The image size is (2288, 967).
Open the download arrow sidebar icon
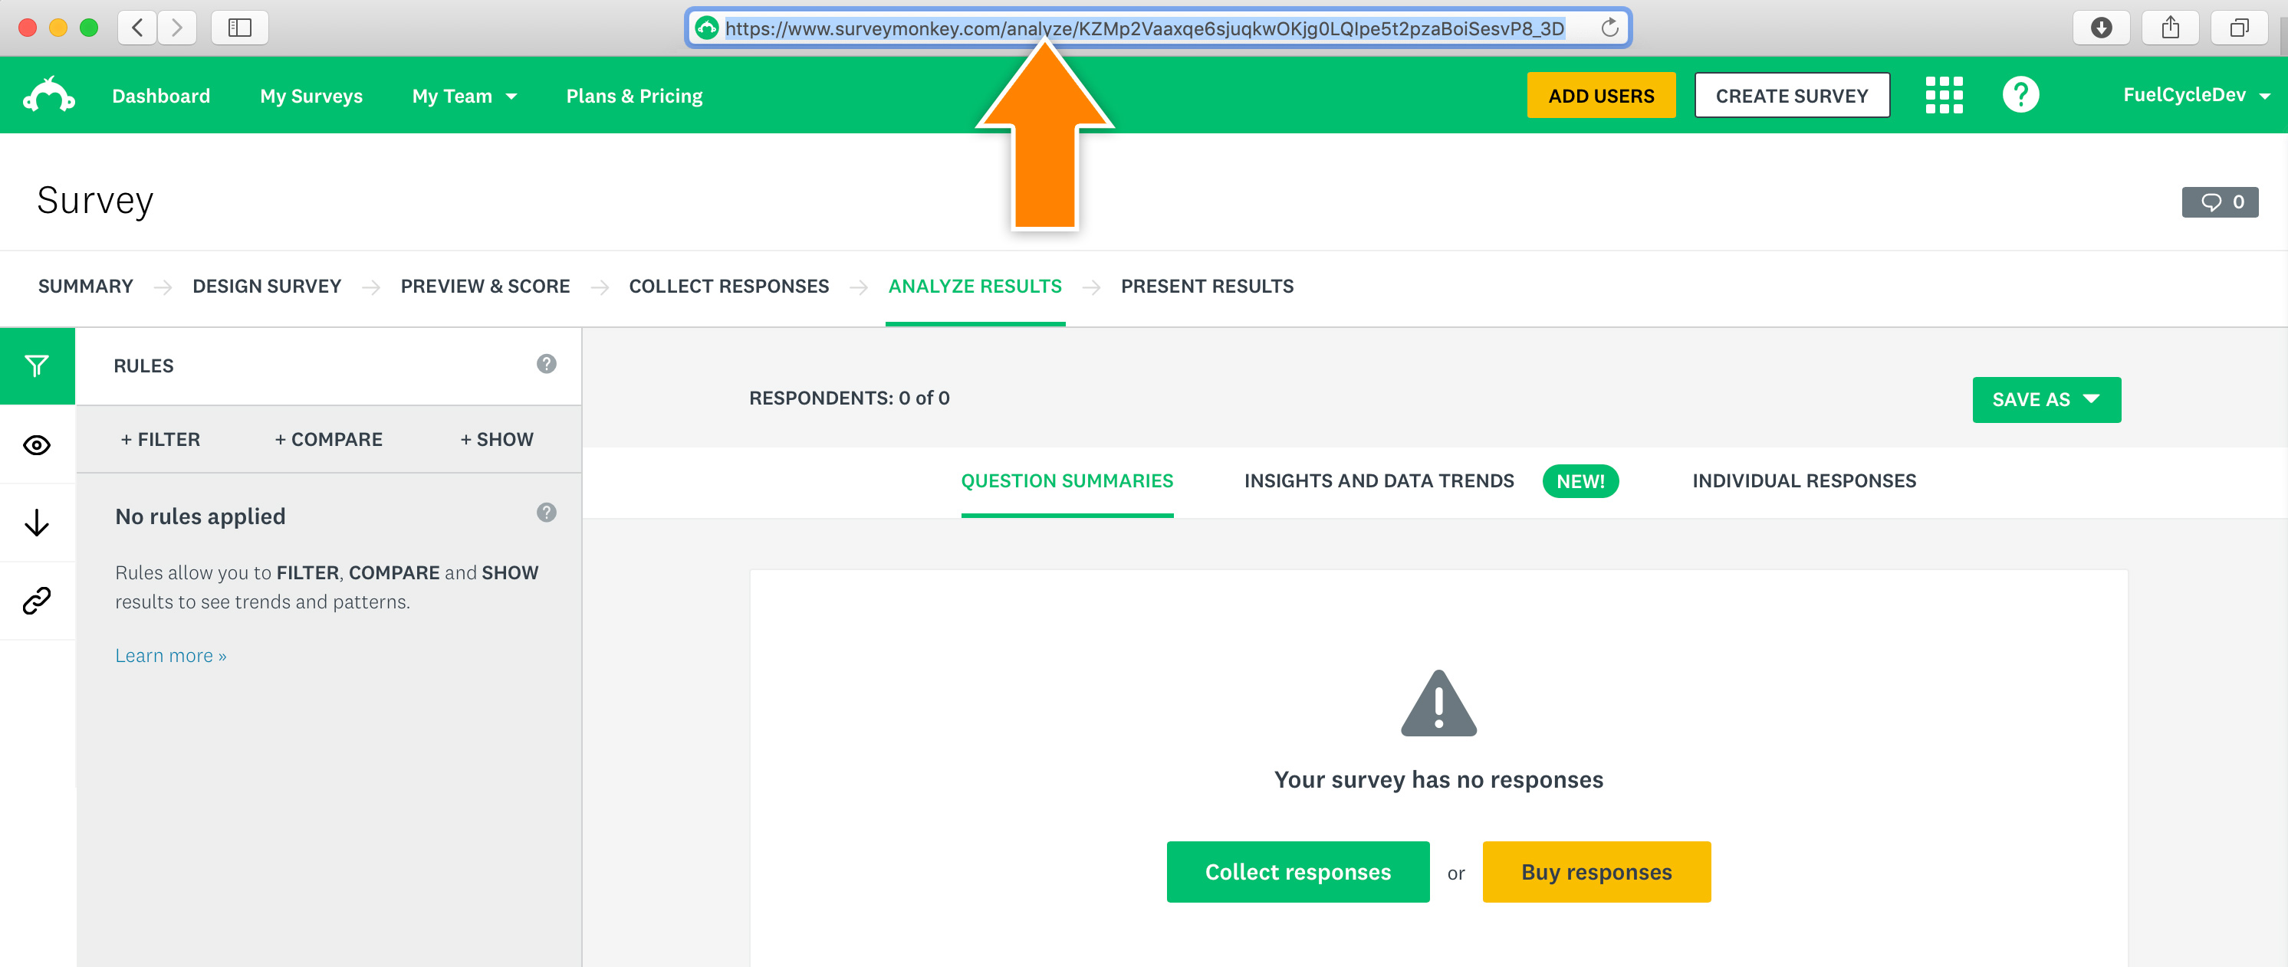point(38,522)
